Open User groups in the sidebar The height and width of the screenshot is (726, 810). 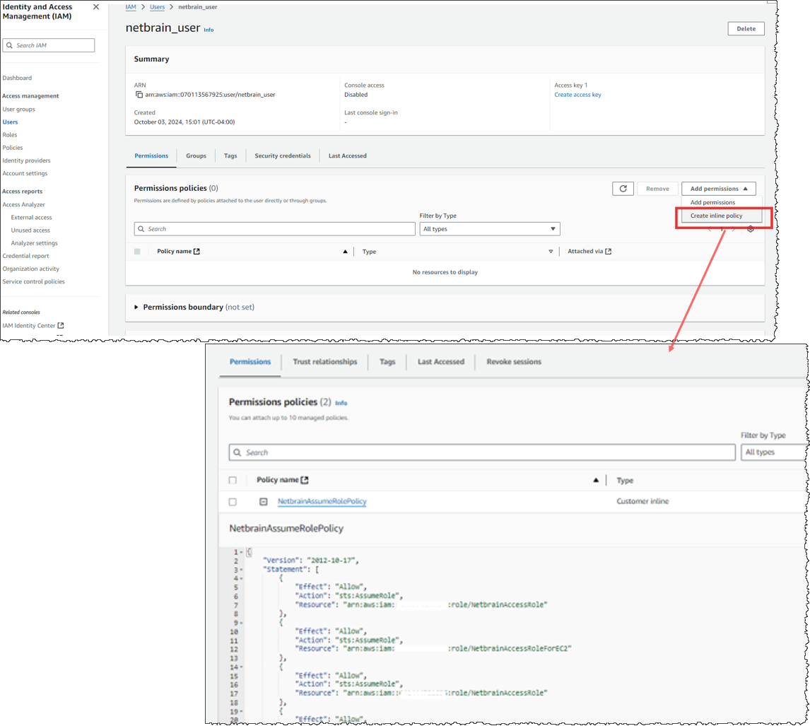[18, 109]
